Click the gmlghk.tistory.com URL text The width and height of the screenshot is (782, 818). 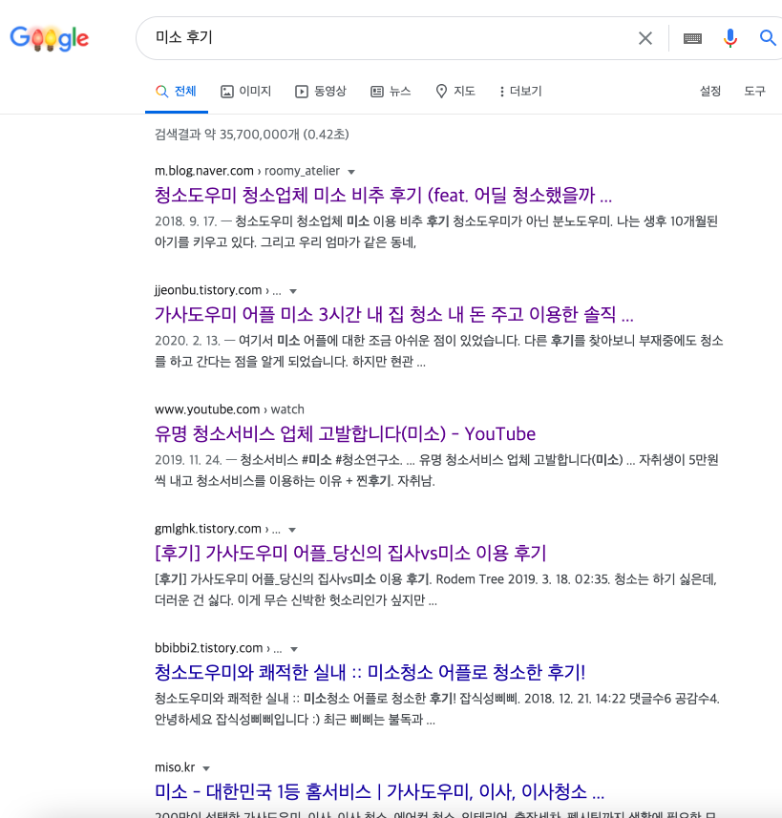(207, 529)
